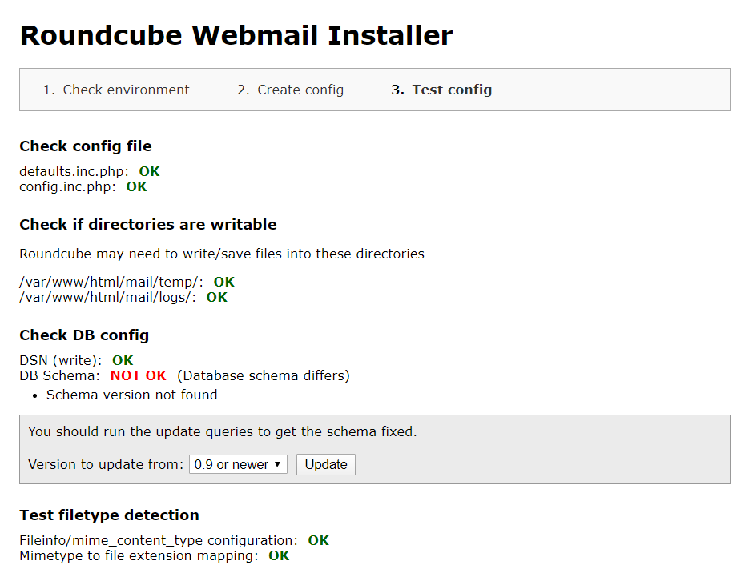
Task: Click the Check DB config heading
Action: (83, 335)
